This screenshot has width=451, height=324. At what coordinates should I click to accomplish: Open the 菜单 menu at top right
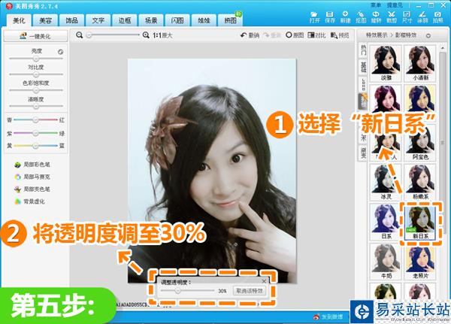tap(376, 5)
